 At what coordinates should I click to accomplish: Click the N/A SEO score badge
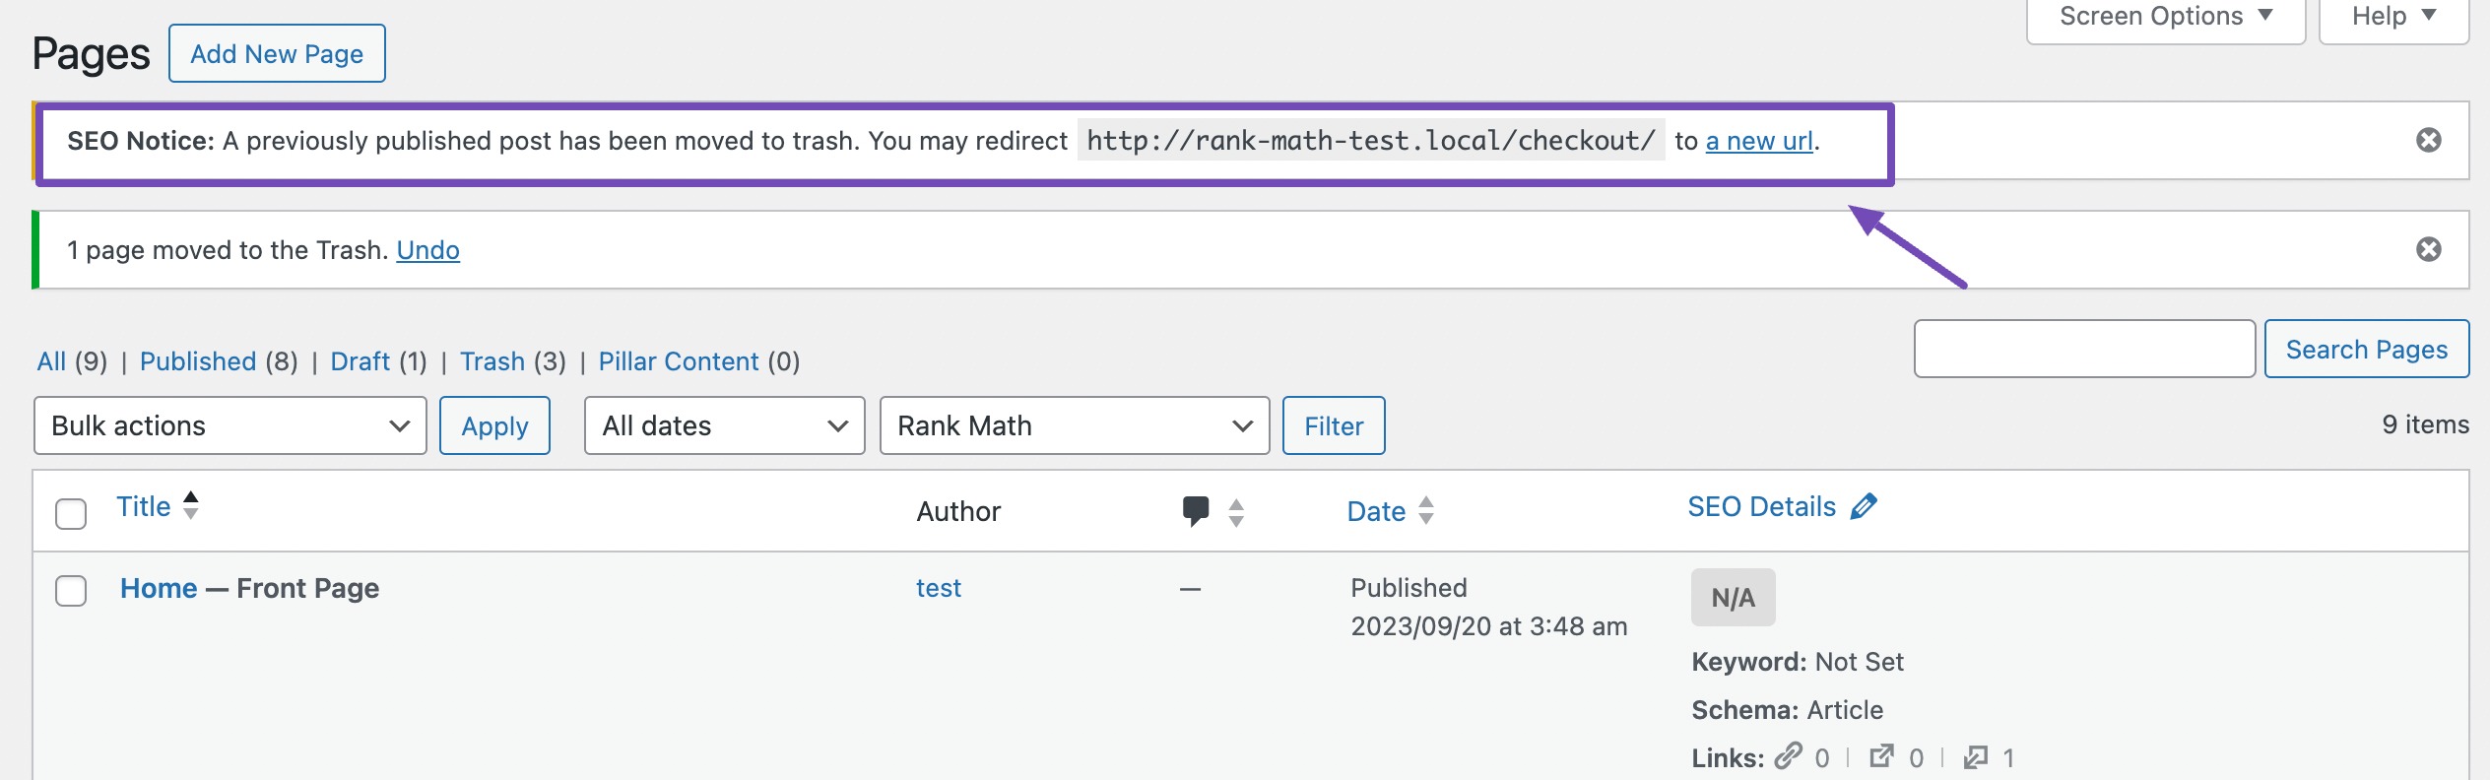(x=1734, y=597)
